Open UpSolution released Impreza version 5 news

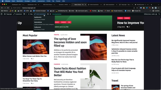[125, 51]
